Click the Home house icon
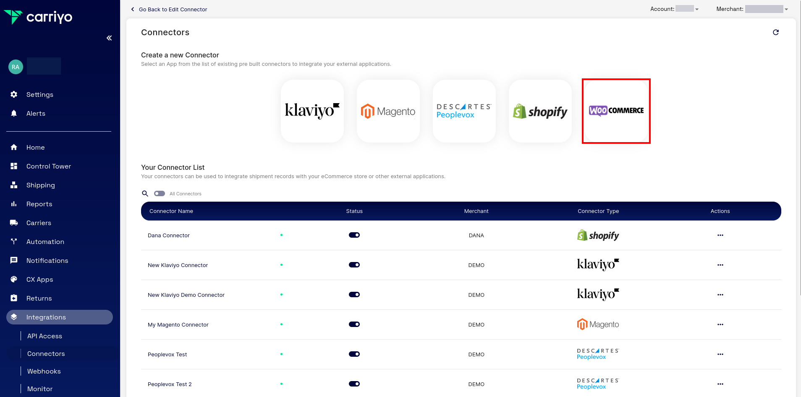Screen dimensions: 801x397 coord(14,147)
